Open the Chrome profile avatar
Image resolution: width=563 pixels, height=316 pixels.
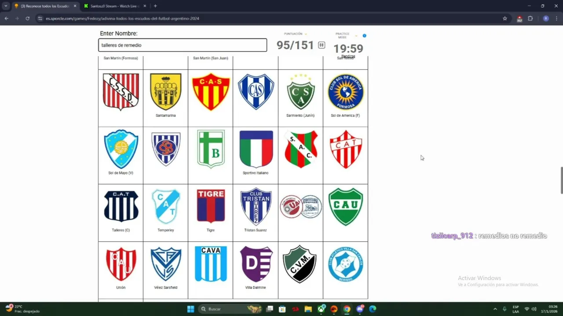pyautogui.click(x=546, y=18)
